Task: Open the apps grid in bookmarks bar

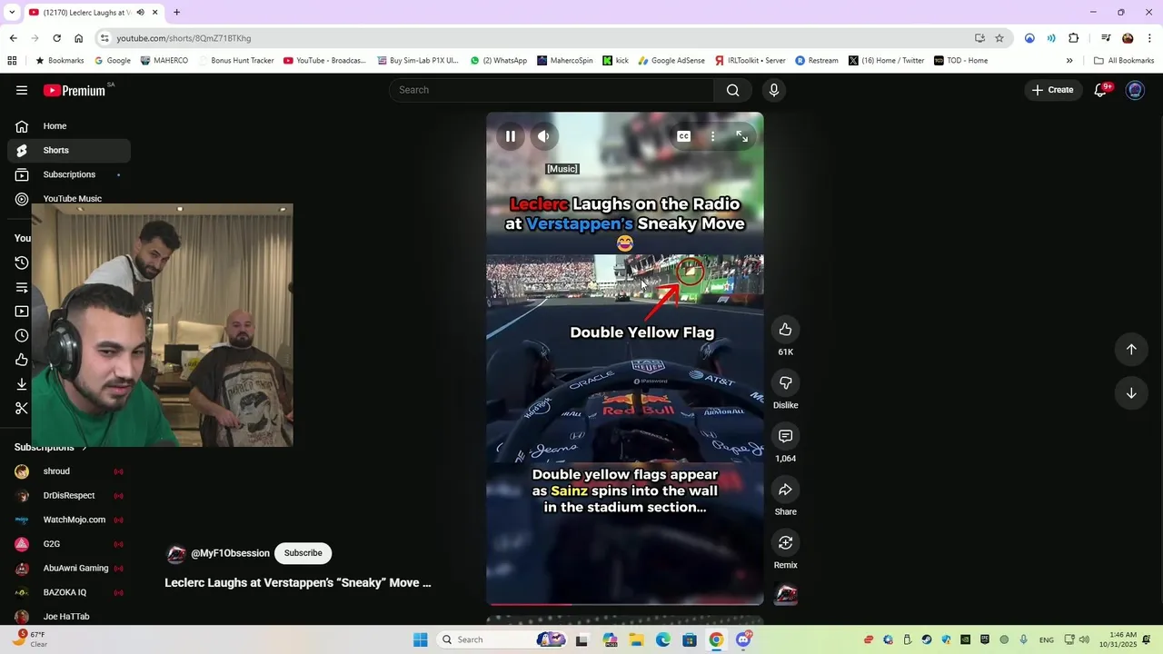Action: pos(12,61)
